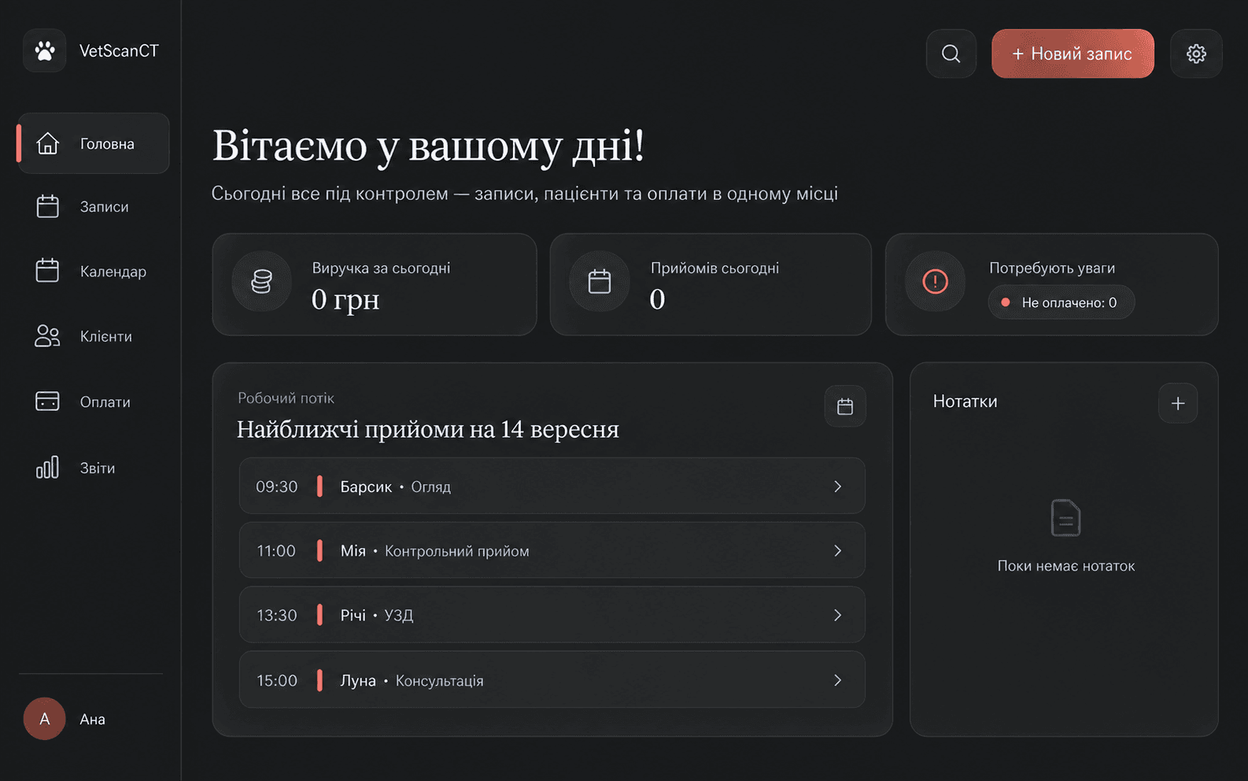
Task: Click the empty notes document icon
Action: point(1066,518)
